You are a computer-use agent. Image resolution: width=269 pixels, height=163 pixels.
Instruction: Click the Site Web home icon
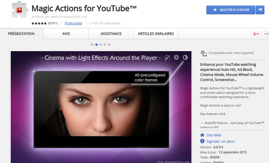coord(202,135)
